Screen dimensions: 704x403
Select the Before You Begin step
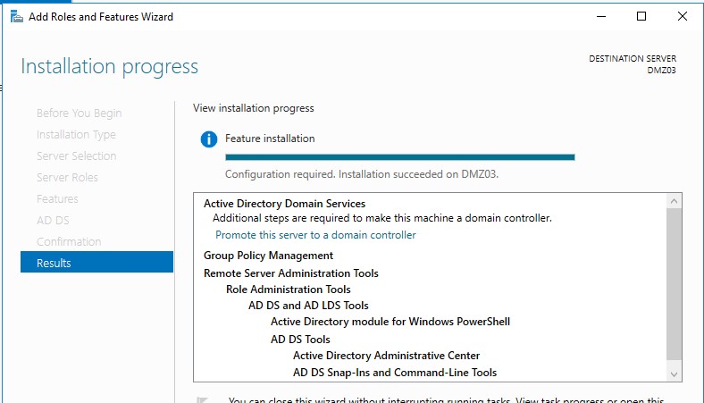(x=79, y=113)
